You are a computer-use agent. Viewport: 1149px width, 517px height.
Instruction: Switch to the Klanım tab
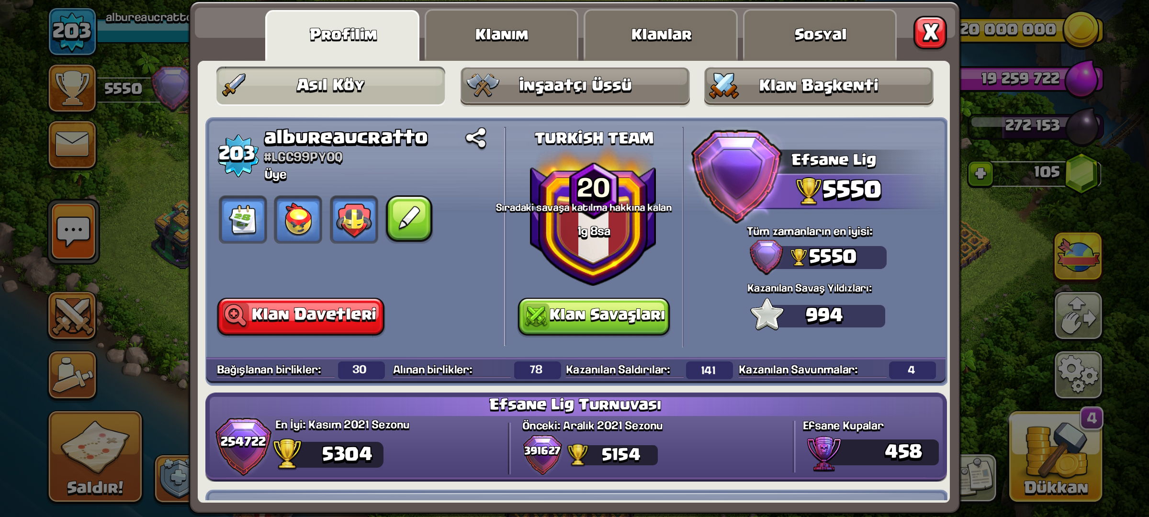[501, 35]
